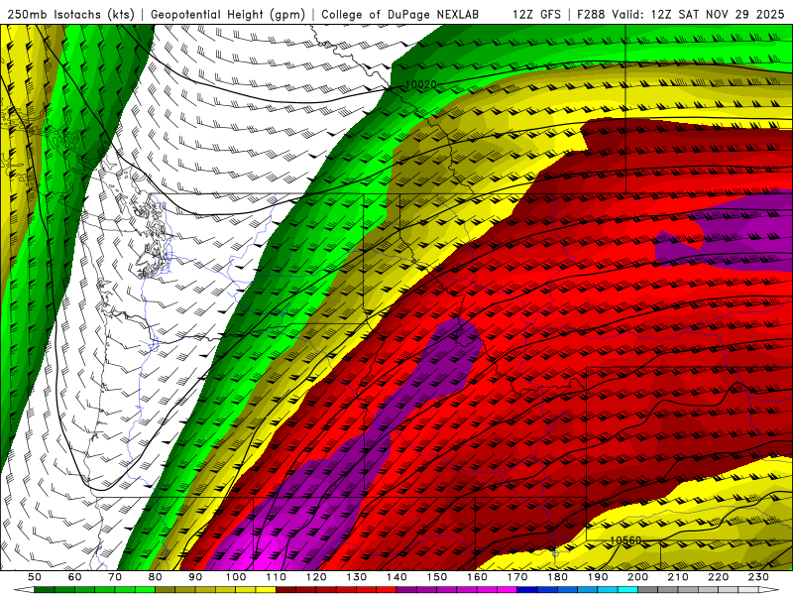The height and width of the screenshot is (595, 793).
Task: Click the 10560 height contour label
Action: (625, 540)
